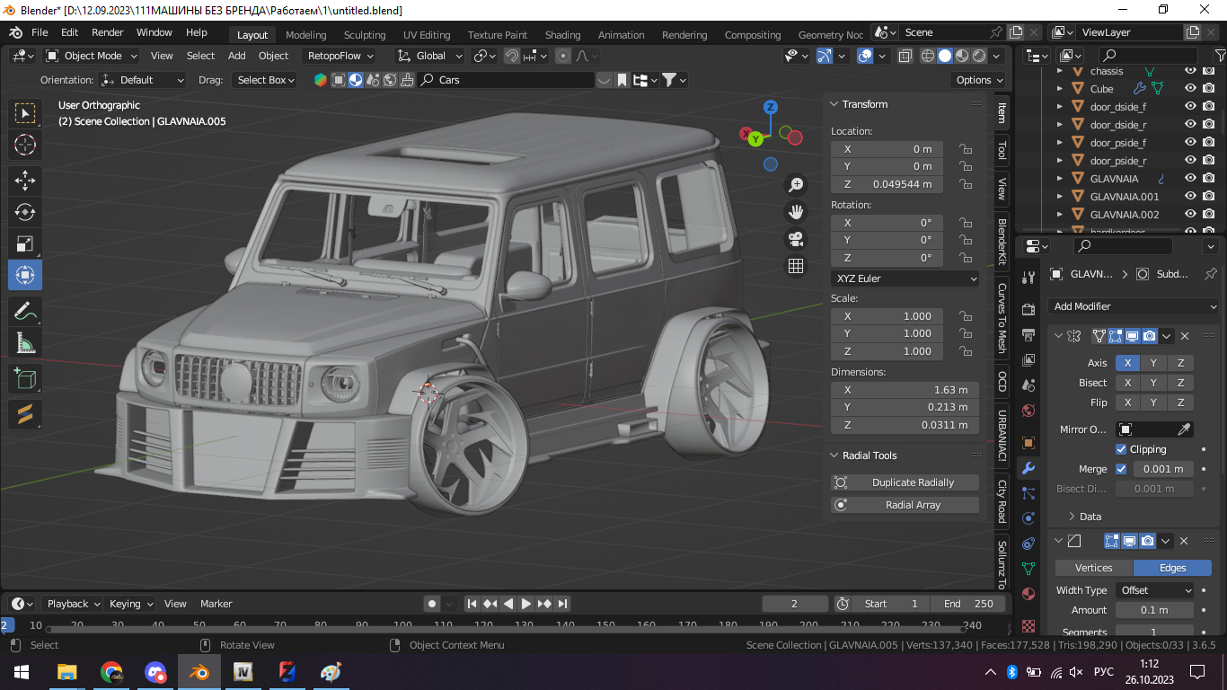
Task: Expand the Data subpanel in Mirror modifier
Action: tap(1072, 517)
